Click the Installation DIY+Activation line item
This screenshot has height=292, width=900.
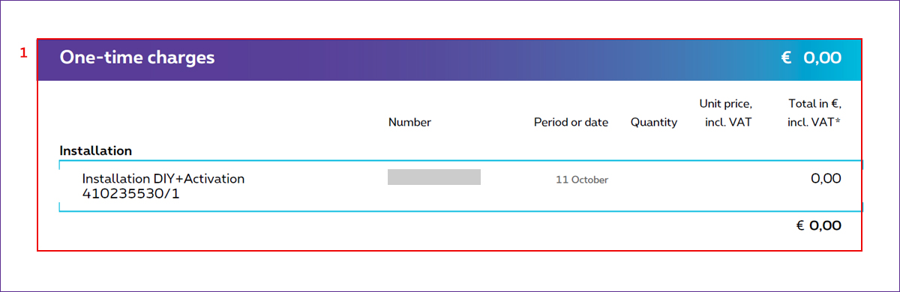[163, 179]
